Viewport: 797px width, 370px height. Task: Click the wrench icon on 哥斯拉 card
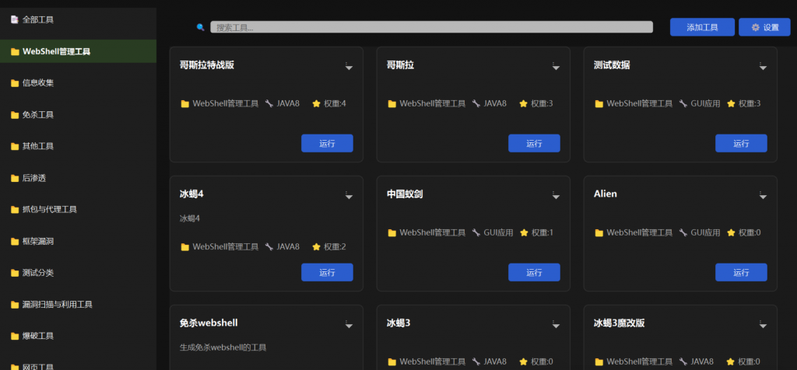click(476, 103)
